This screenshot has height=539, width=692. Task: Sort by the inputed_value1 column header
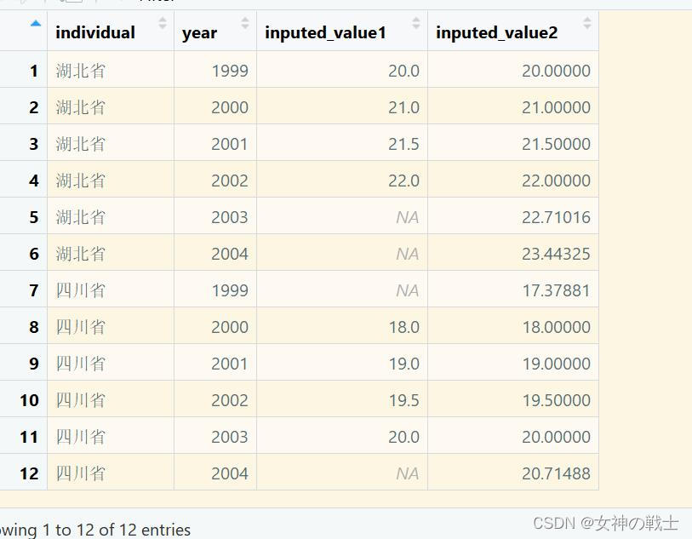342,32
